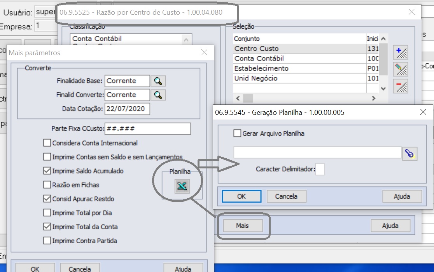The image size is (434, 272).
Task: Focus the Finalid Converte input
Action: click(127, 95)
